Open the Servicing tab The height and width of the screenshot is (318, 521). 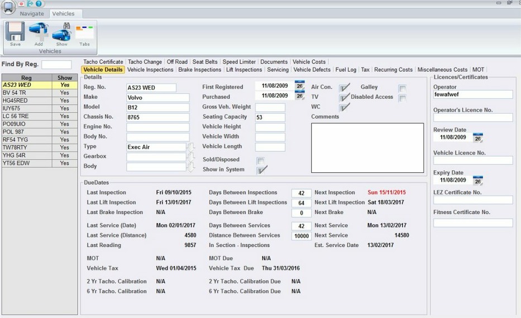(x=278, y=70)
